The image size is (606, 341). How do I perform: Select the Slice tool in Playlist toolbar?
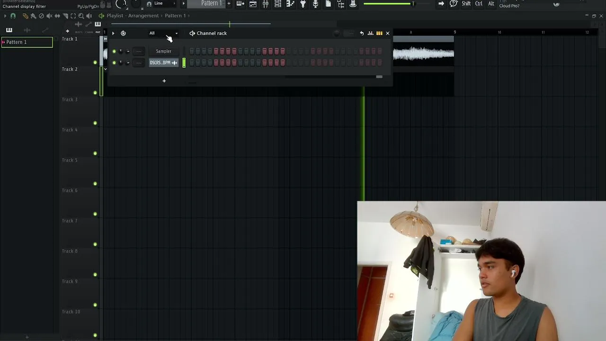point(65,16)
